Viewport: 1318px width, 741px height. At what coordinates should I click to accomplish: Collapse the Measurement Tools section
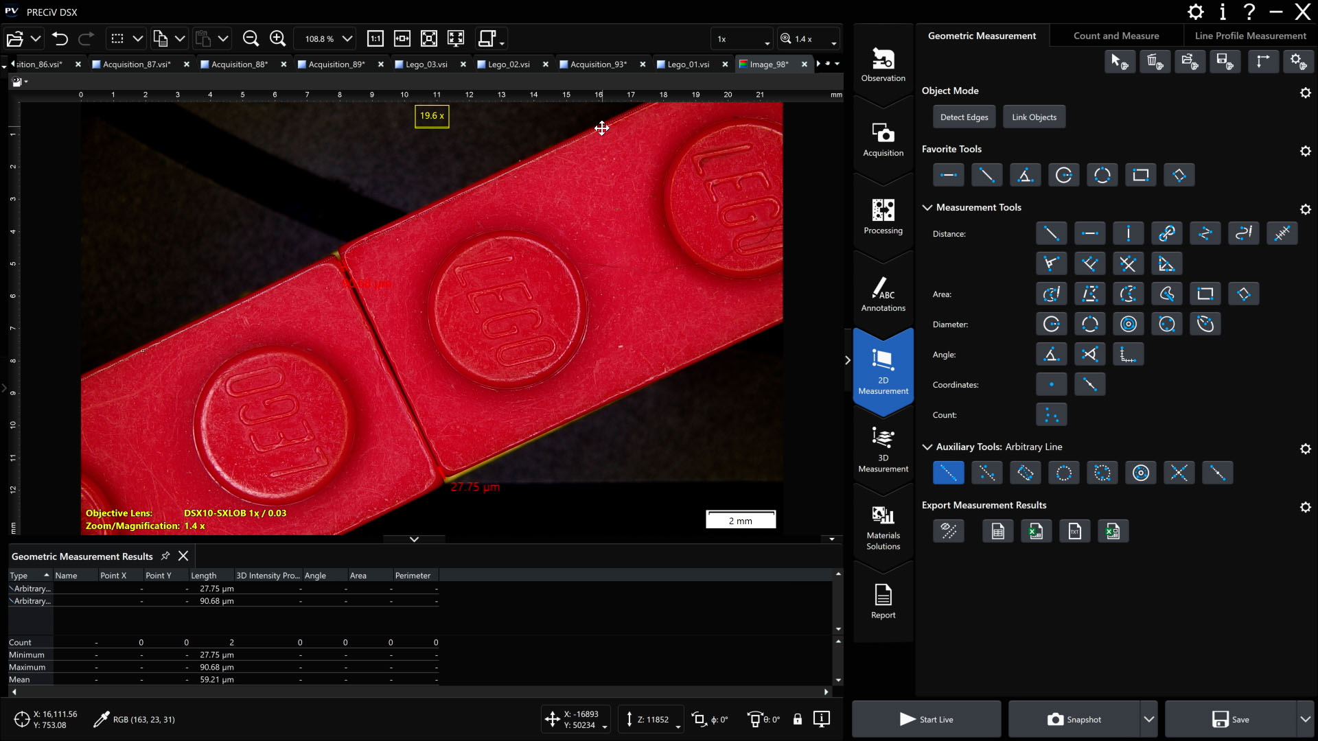point(927,207)
